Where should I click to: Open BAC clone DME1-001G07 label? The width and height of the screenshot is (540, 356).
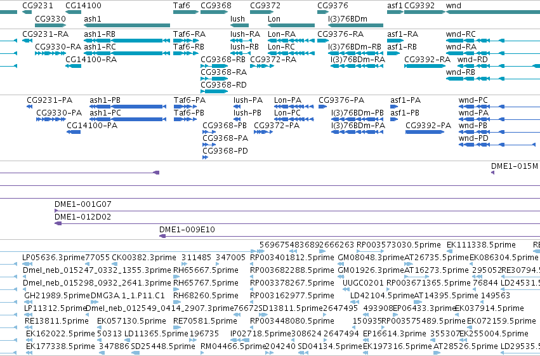[83, 204]
